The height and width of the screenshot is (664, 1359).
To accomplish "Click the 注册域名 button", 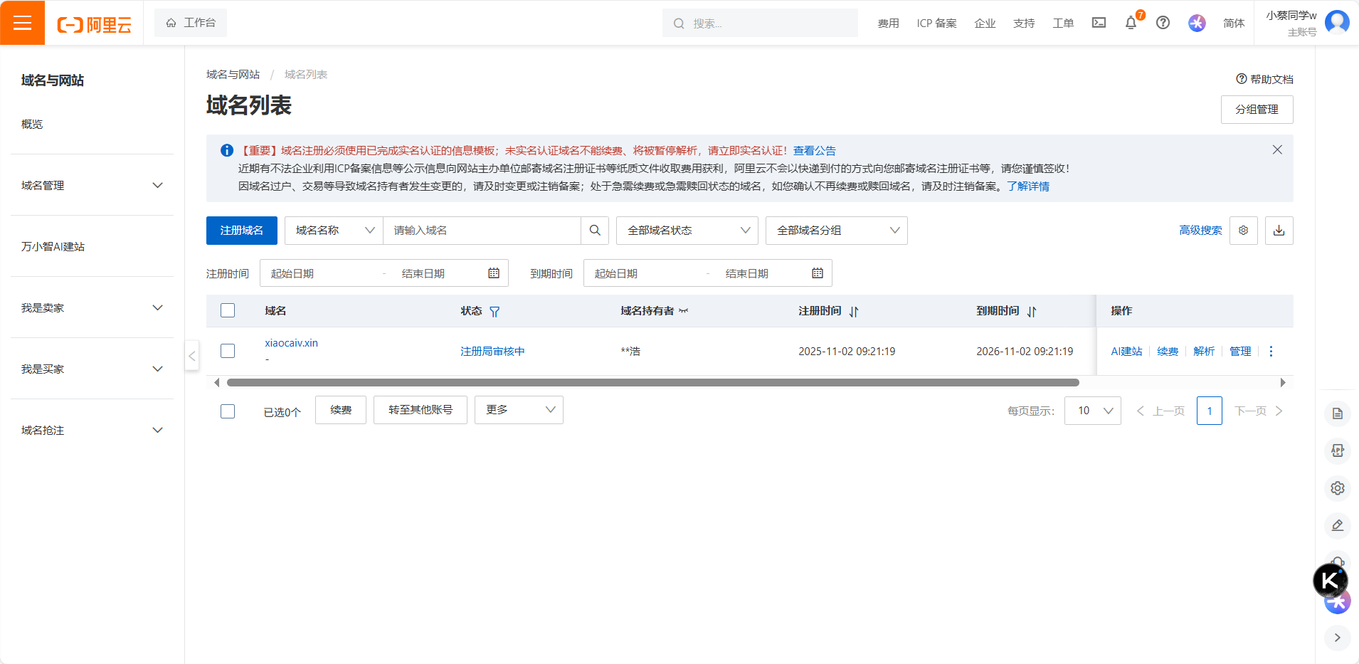I will 240,230.
